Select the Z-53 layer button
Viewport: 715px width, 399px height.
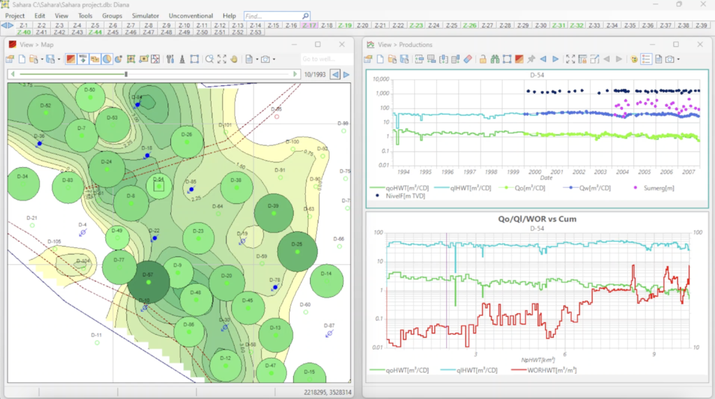point(256,32)
